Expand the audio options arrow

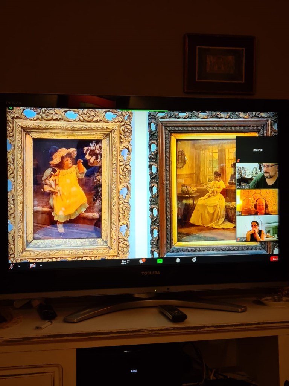[19, 266]
